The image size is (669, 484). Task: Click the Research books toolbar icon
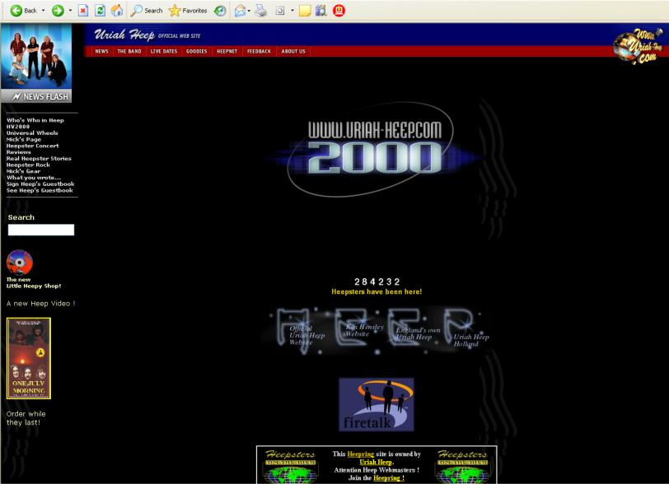(320, 10)
